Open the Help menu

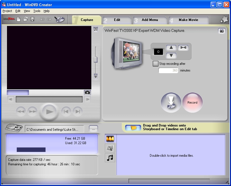click(x=47, y=11)
